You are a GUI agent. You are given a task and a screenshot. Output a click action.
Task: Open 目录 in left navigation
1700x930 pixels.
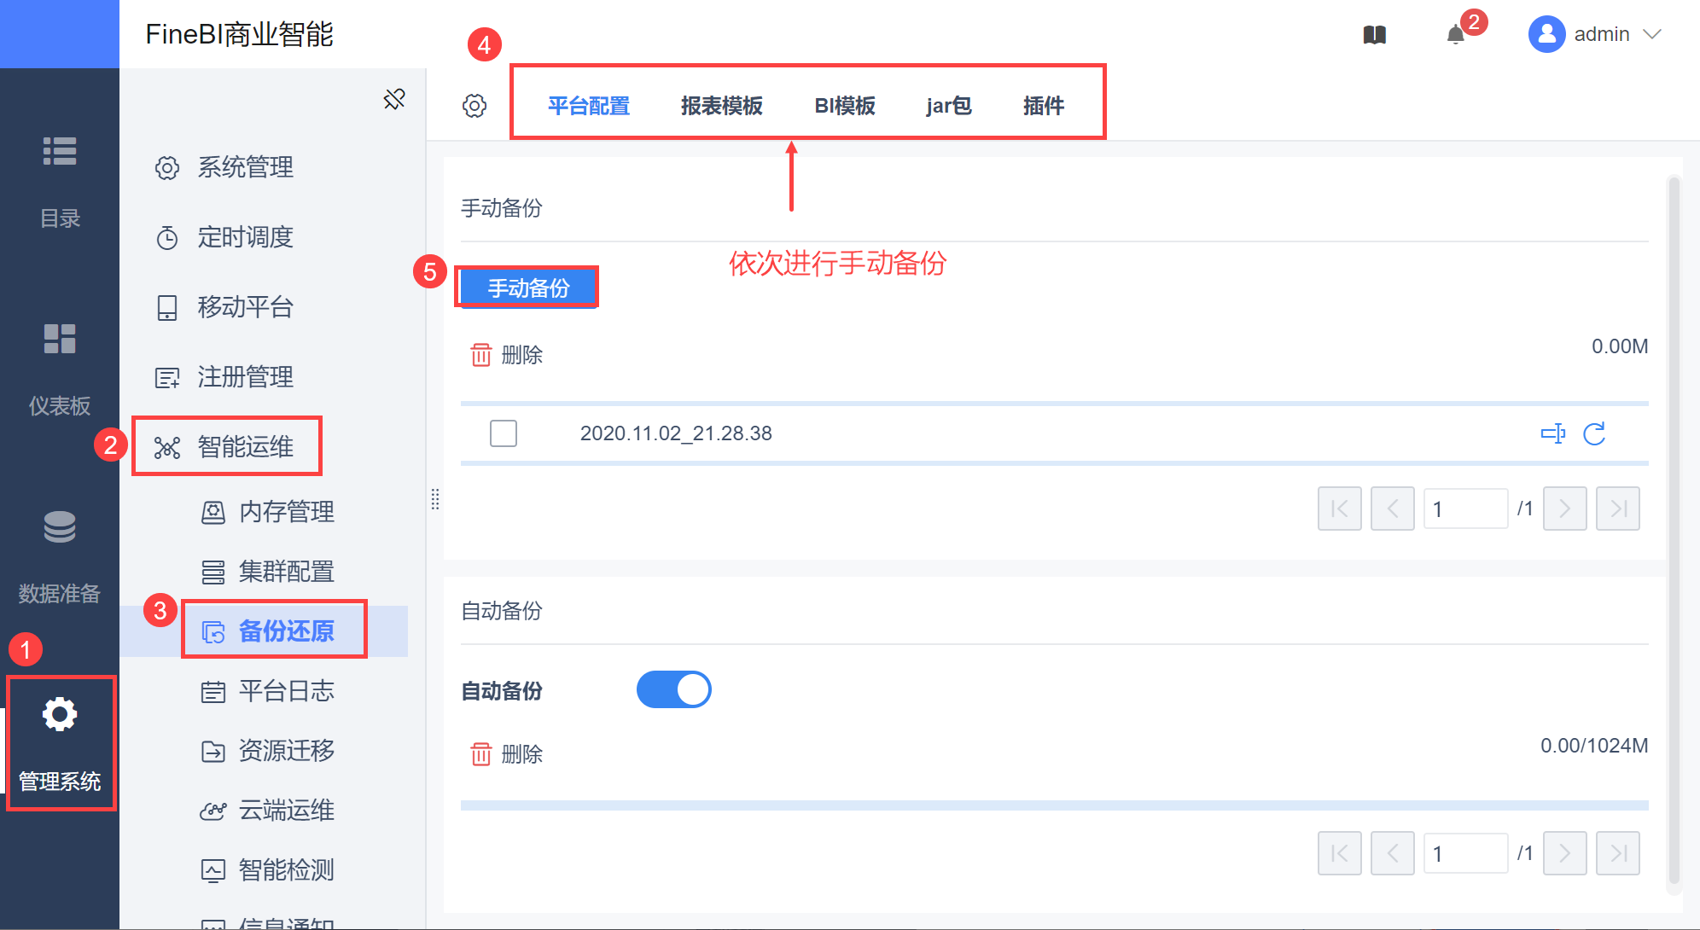click(x=60, y=181)
